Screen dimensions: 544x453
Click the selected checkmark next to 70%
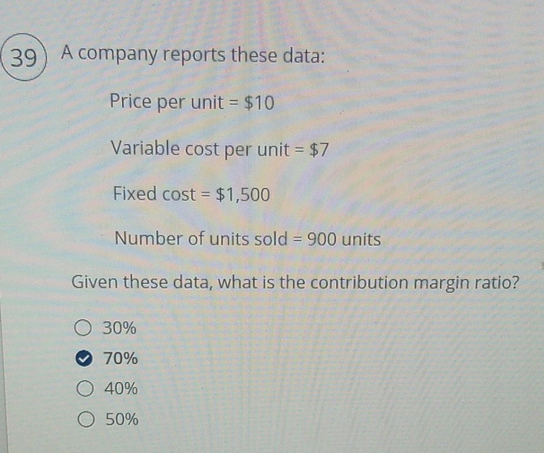tap(85, 358)
